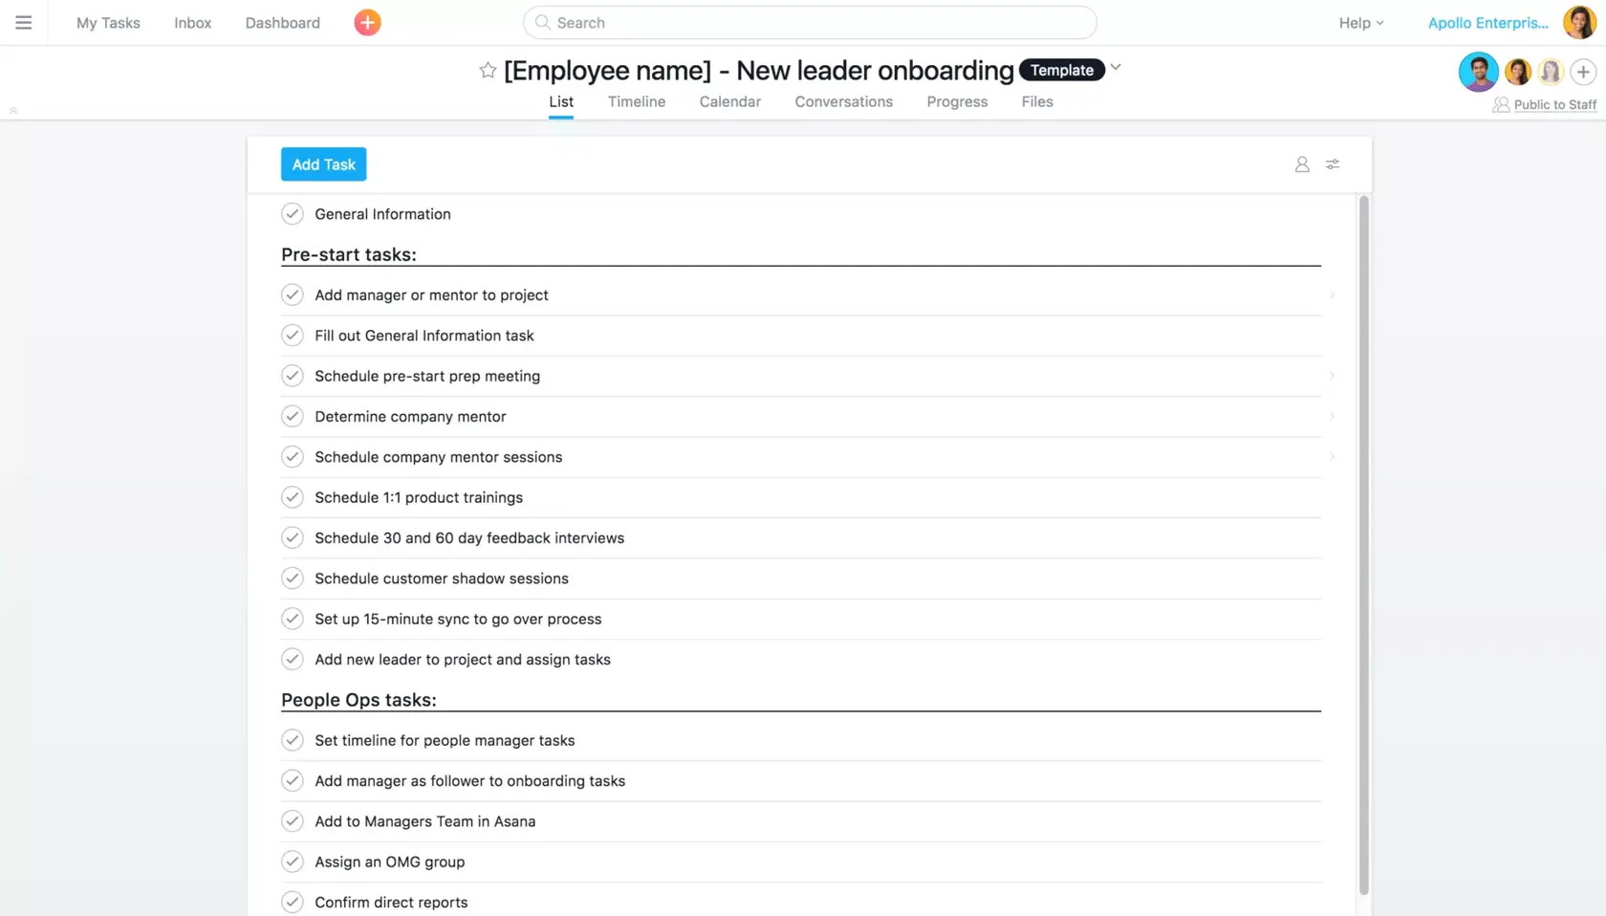
Task: Expand the Help menu
Action: (1359, 22)
